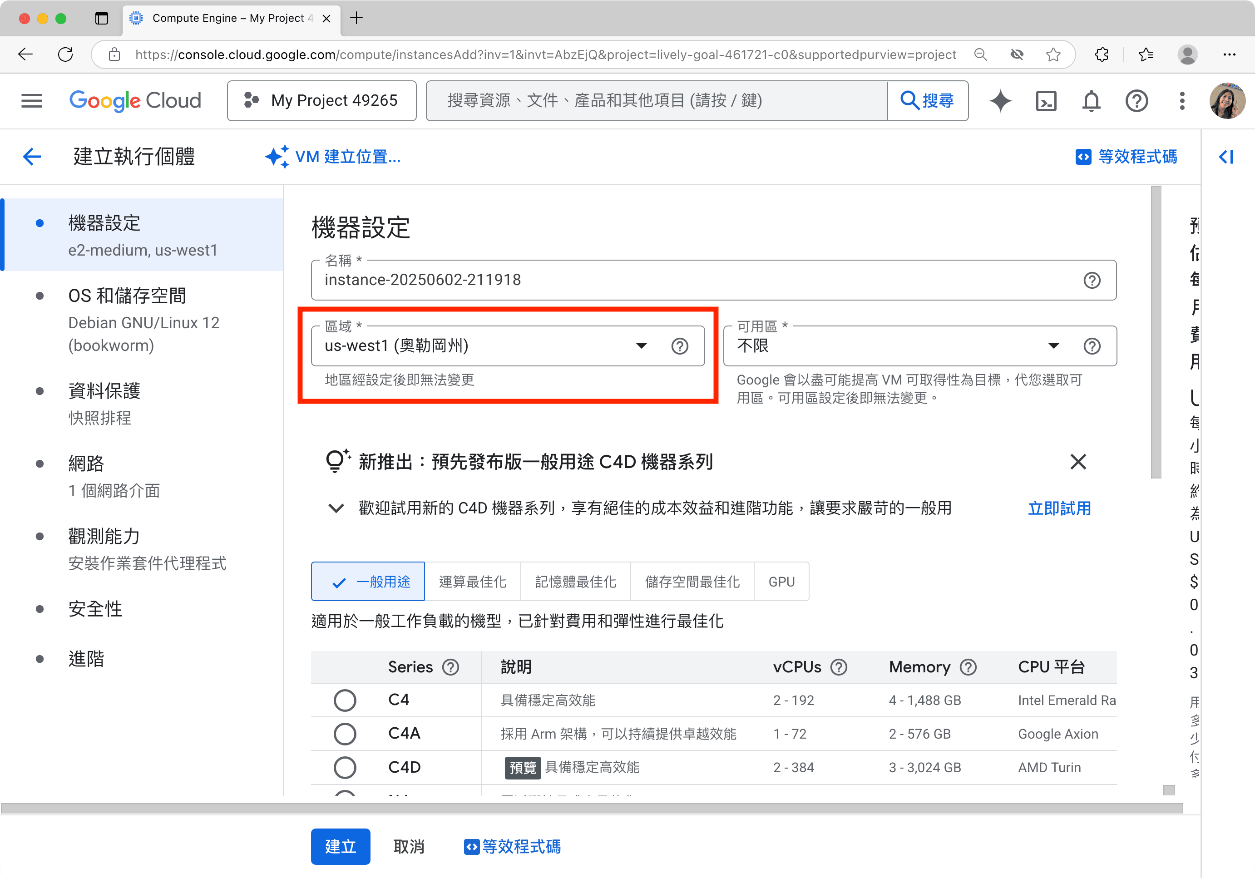Viewport: 1255px width, 878px height.
Task: Select the C4 series radio button
Action: 344,700
